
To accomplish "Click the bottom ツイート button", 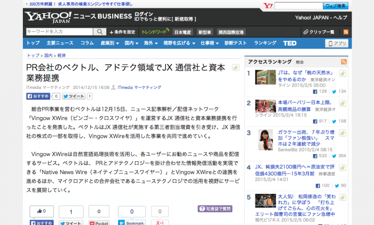I will 71,223.
